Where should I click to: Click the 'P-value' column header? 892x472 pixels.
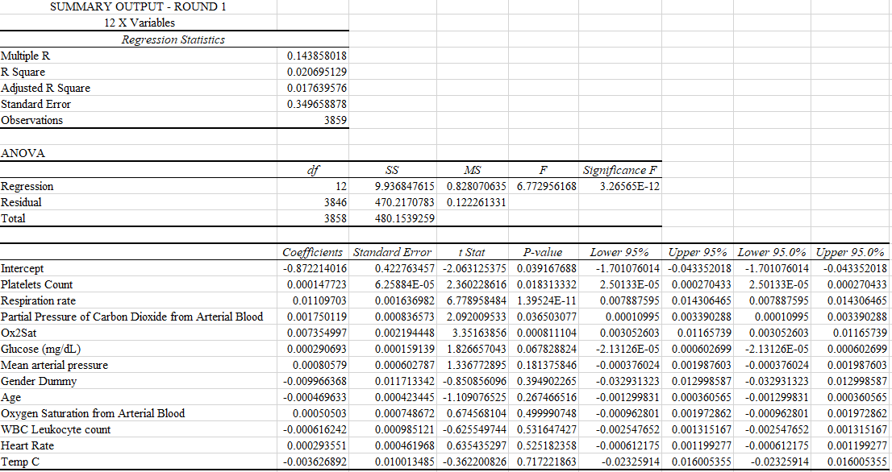coord(544,252)
